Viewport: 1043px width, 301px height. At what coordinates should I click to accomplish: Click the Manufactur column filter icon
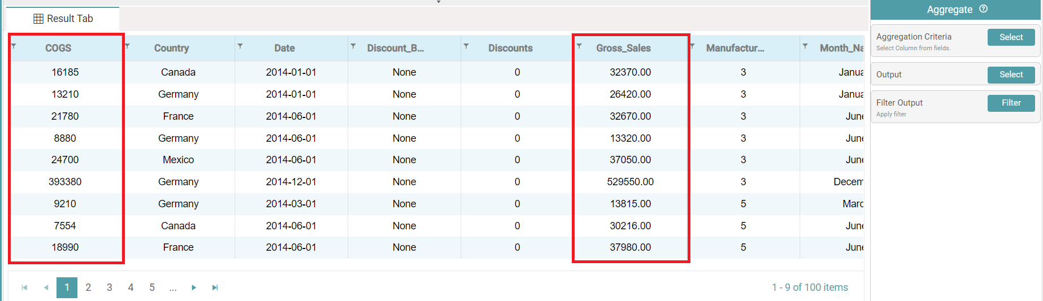pos(692,46)
